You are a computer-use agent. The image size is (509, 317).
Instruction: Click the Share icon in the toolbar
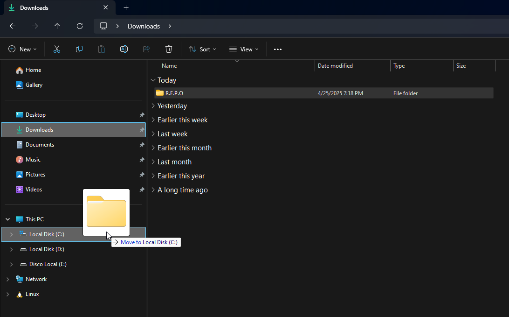(x=146, y=49)
